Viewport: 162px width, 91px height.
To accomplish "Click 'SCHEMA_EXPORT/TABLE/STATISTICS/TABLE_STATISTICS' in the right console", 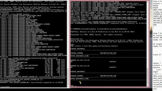I will 115,22.
